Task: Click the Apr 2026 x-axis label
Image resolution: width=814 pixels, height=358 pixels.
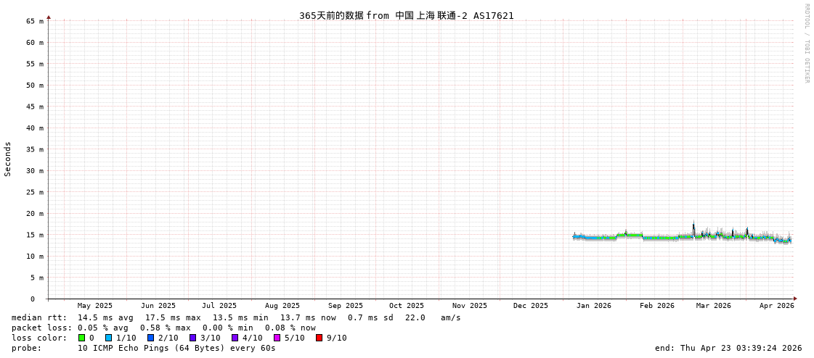Action: [x=776, y=306]
